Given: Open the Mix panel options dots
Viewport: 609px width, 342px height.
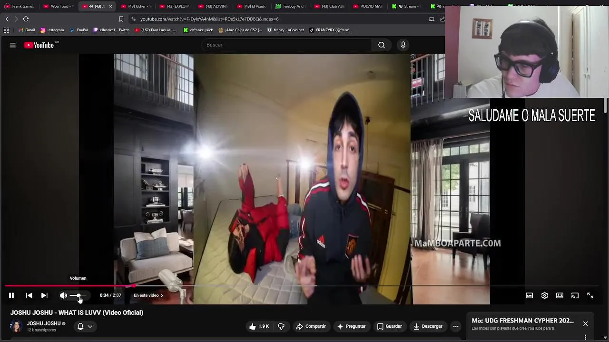Looking at the screenshot, I should tap(585, 337).
